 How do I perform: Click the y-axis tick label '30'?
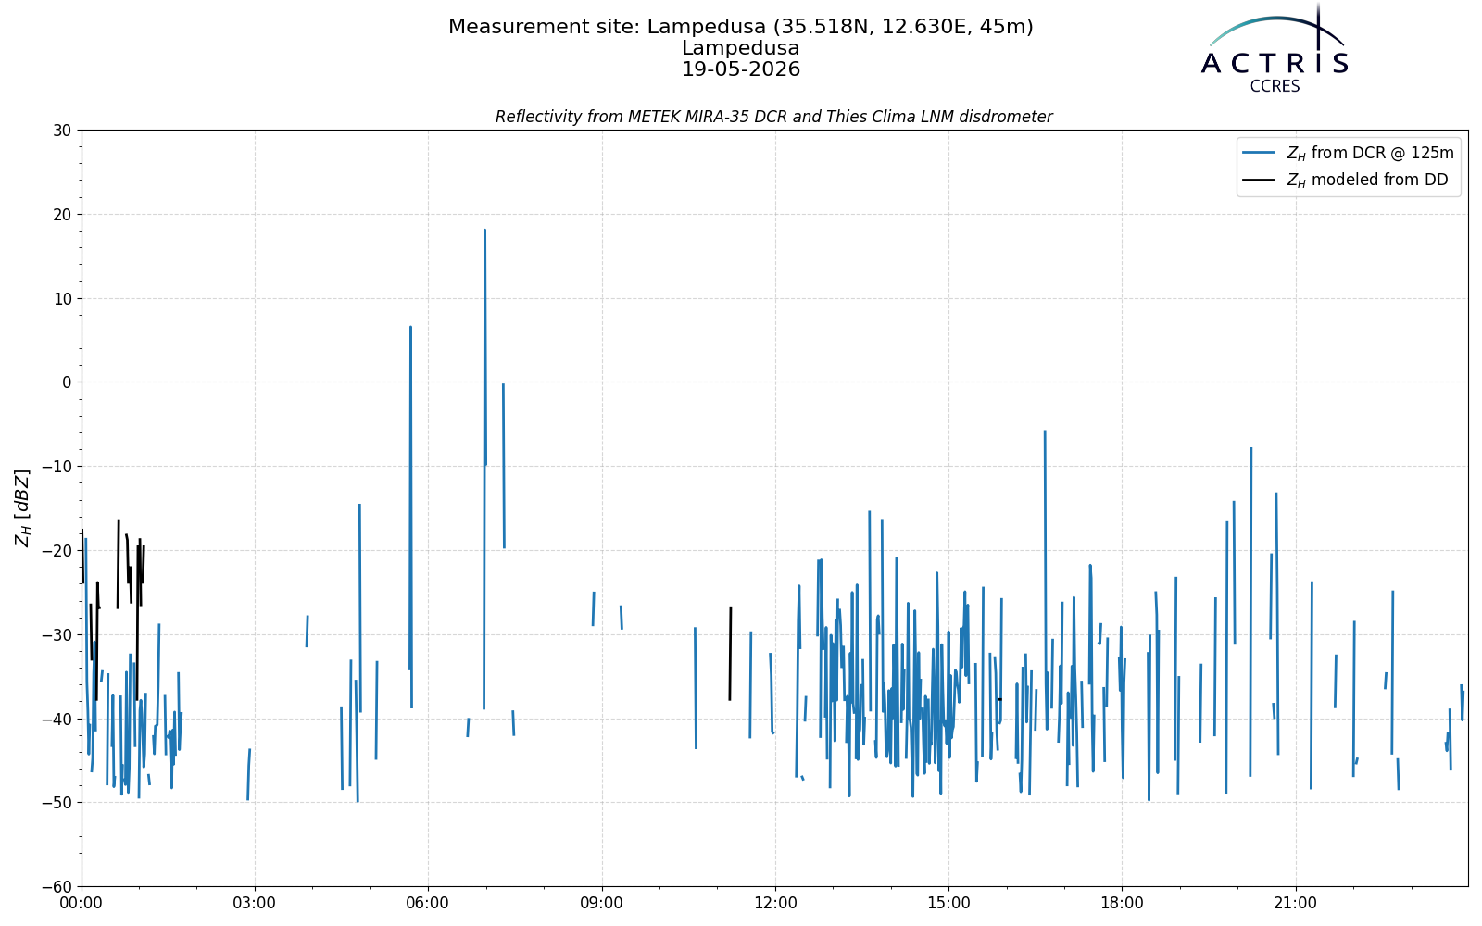point(62,131)
